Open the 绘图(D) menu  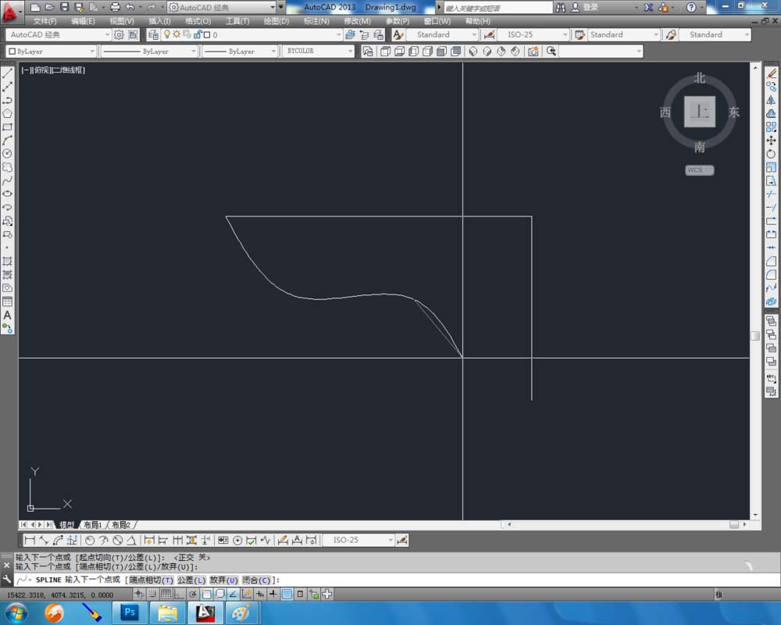coord(276,21)
